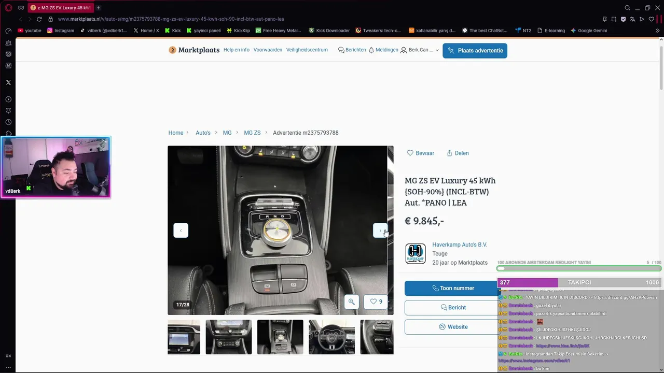Click the page vertical scrollbar
The height and width of the screenshot is (373, 664).
[661, 67]
